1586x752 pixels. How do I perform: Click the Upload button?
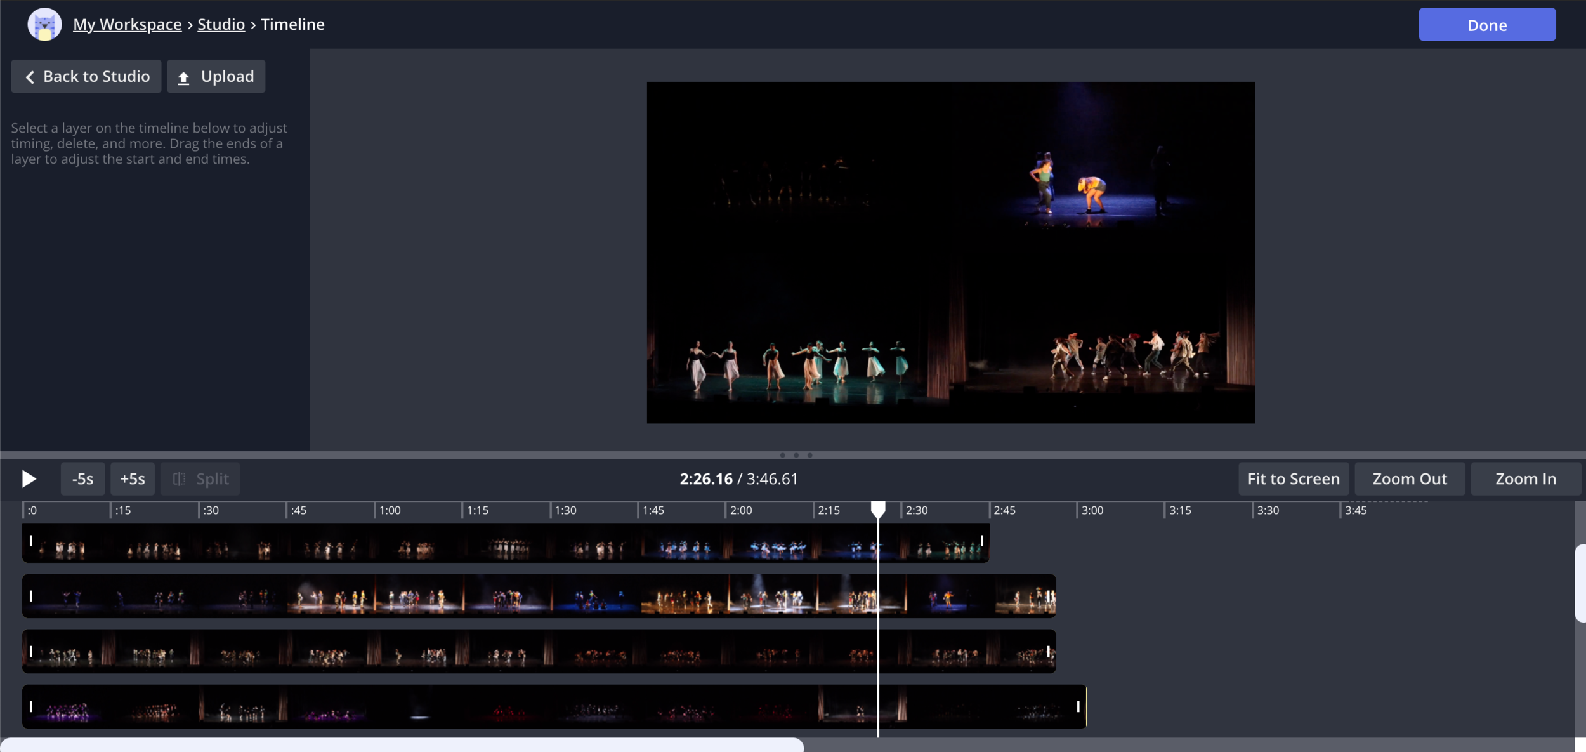point(216,76)
